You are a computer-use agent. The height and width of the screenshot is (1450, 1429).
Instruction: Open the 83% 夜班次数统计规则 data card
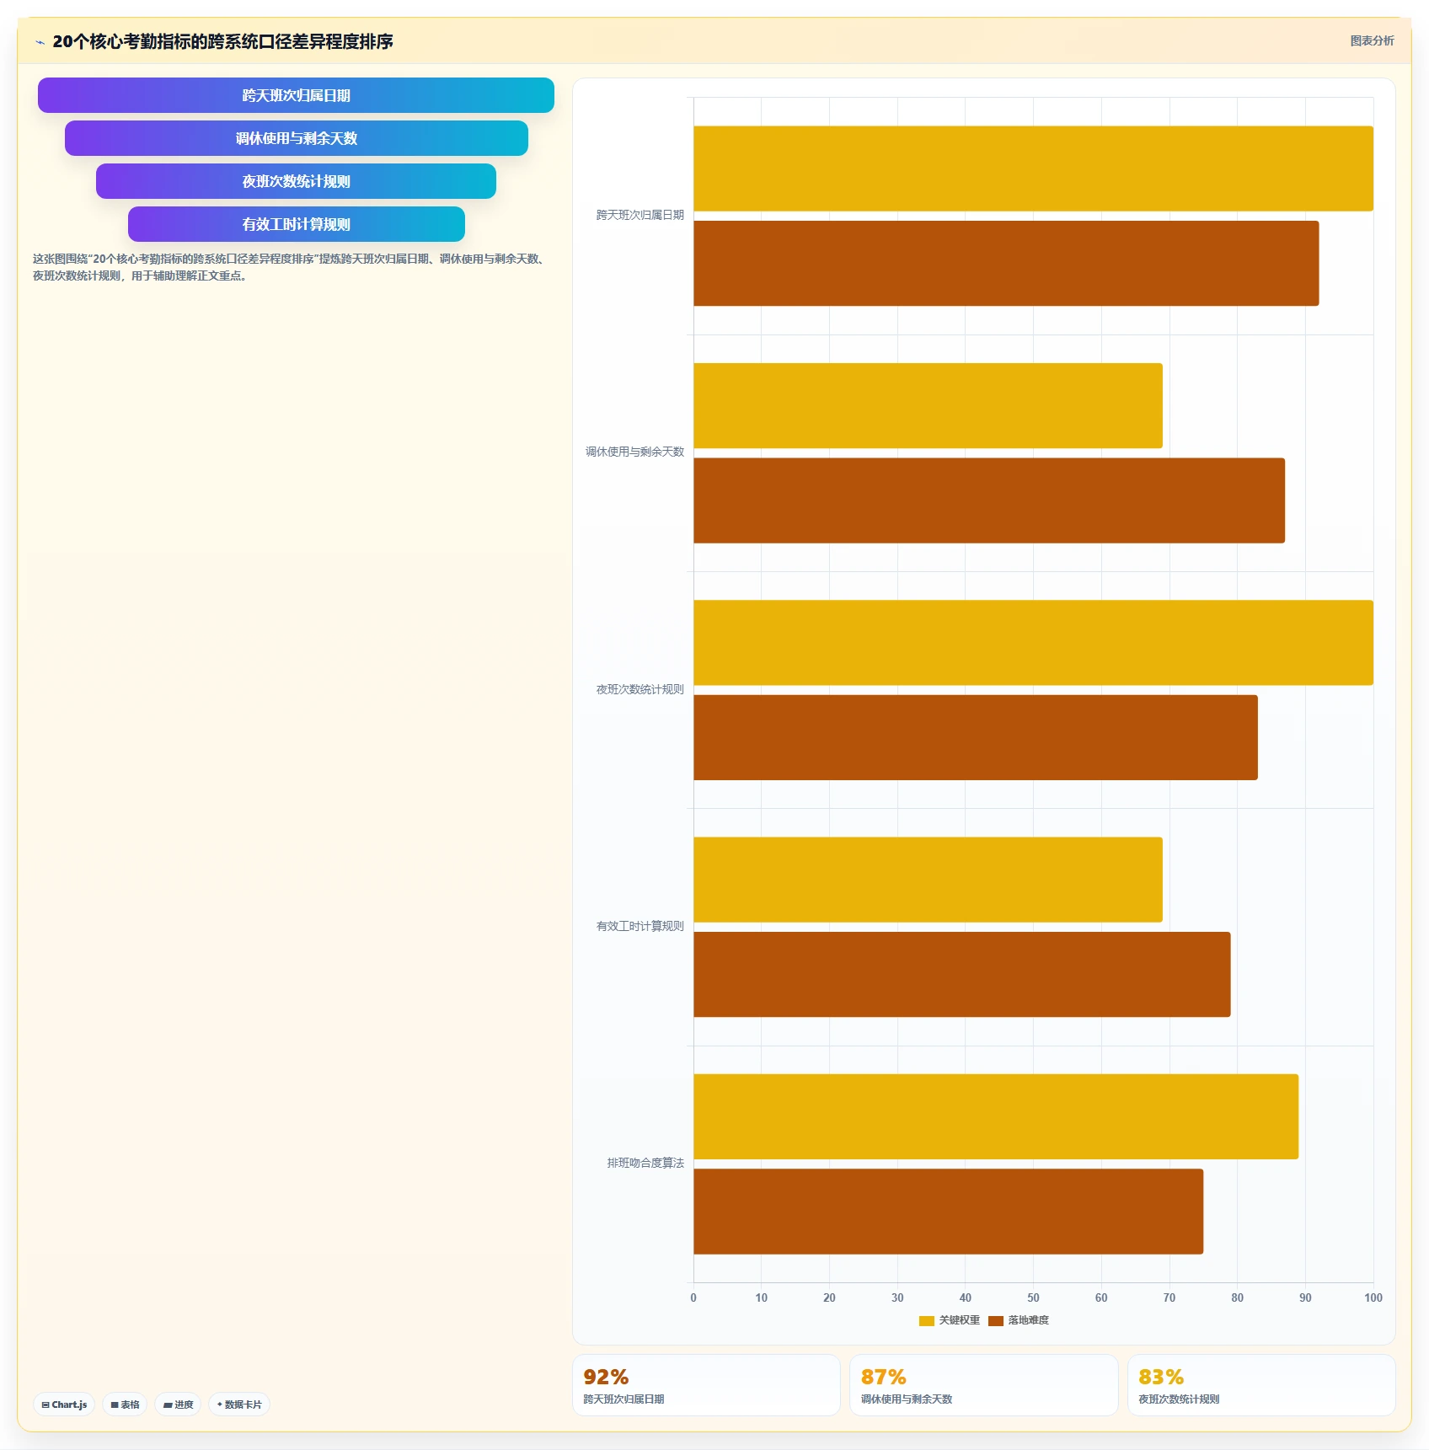click(1261, 1385)
